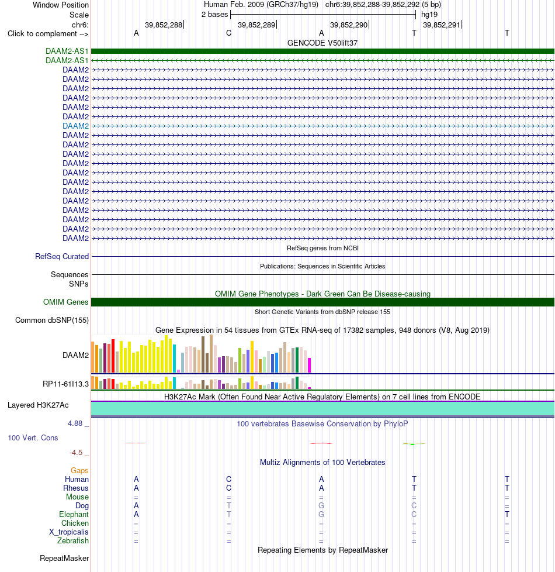Viewport: 555px width, 572px height.
Task: Click the 'Click to complement -->' label
Action: pyautogui.click(x=48, y=33)
